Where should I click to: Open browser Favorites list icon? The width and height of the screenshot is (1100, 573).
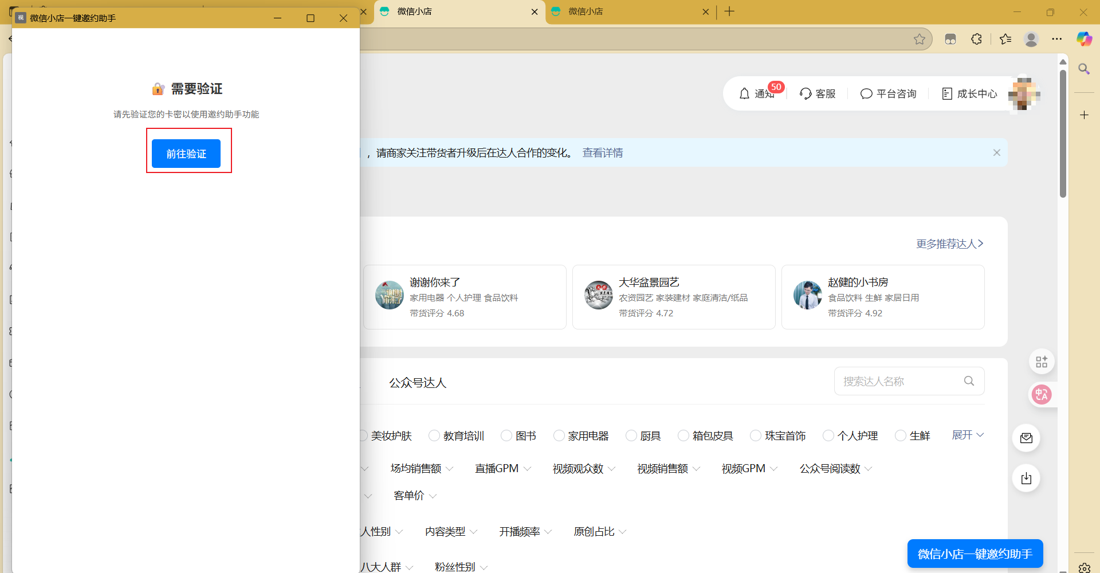[1005, 39]
